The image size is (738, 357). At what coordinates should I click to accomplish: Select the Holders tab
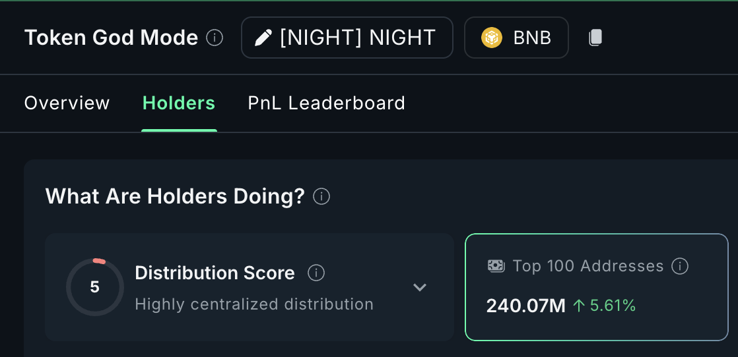[x=179, y=103]
